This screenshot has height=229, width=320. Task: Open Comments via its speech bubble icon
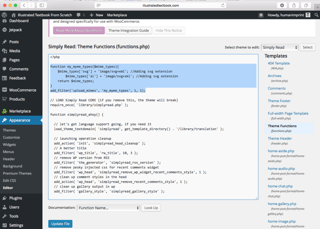(5, 69)
